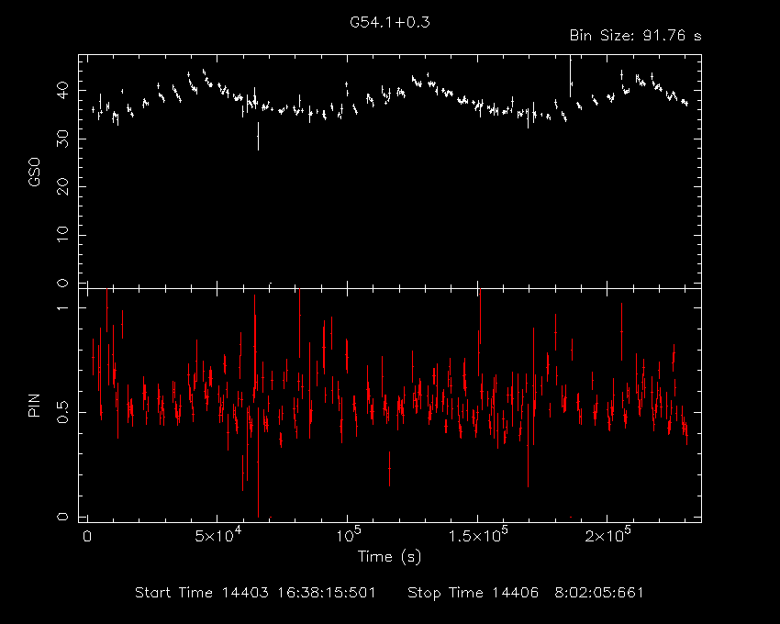Click the plot title G54.1+0.3
Viewport: 780px width, 624px height.
(x=389, y=22)
